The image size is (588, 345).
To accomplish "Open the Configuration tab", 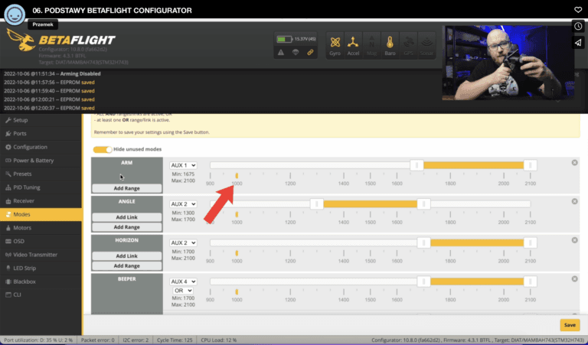I will tap(41, 147).
